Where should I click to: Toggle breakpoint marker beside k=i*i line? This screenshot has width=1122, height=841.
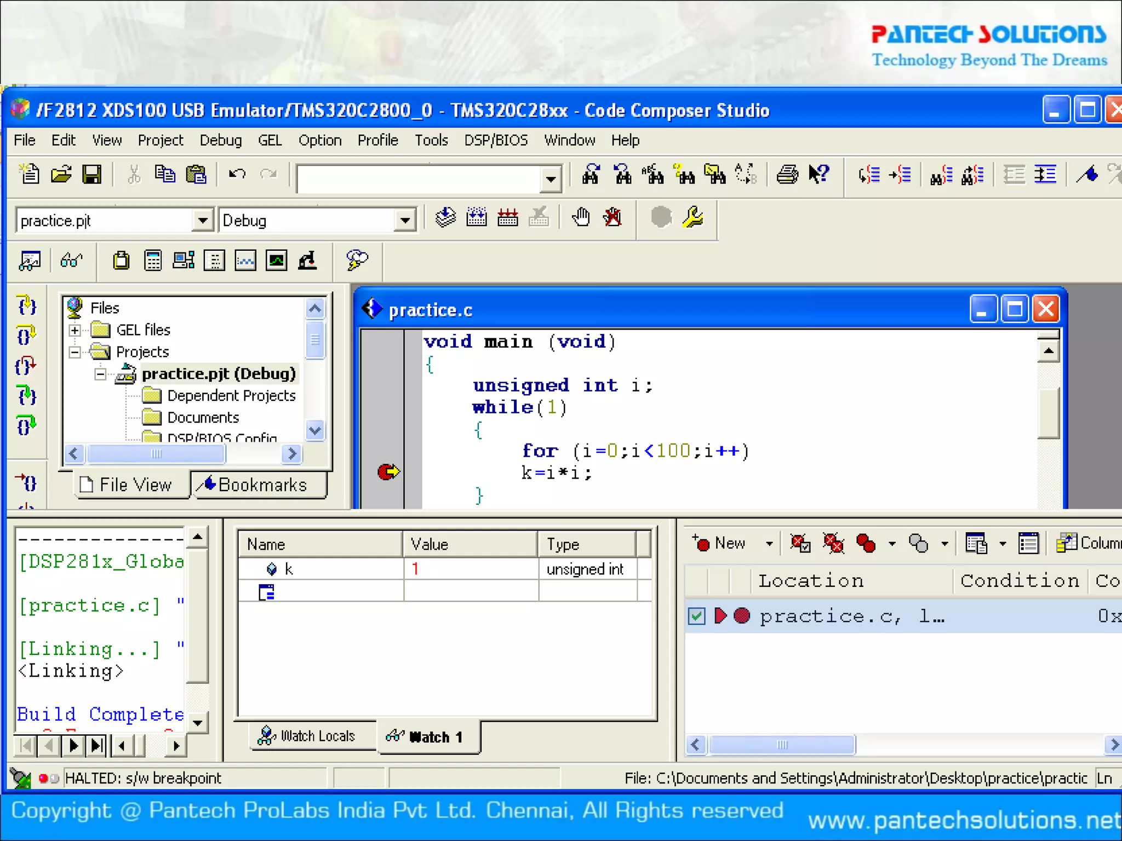point(388,472)
